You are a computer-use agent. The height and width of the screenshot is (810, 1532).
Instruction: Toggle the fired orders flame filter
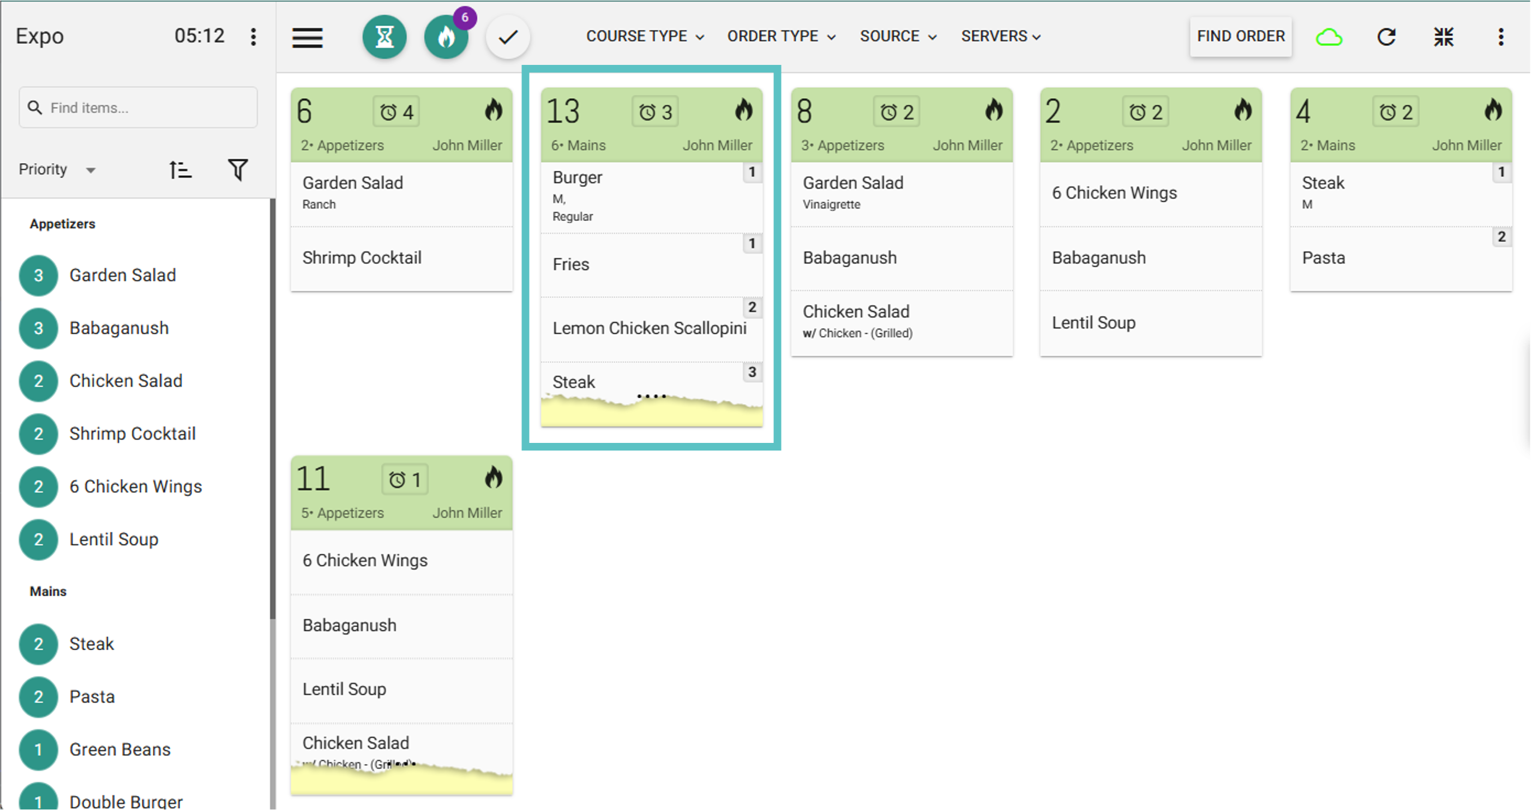[x=446, y=37]
